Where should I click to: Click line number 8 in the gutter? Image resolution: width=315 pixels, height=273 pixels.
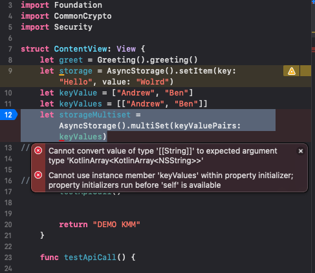(x=10, y=60)
